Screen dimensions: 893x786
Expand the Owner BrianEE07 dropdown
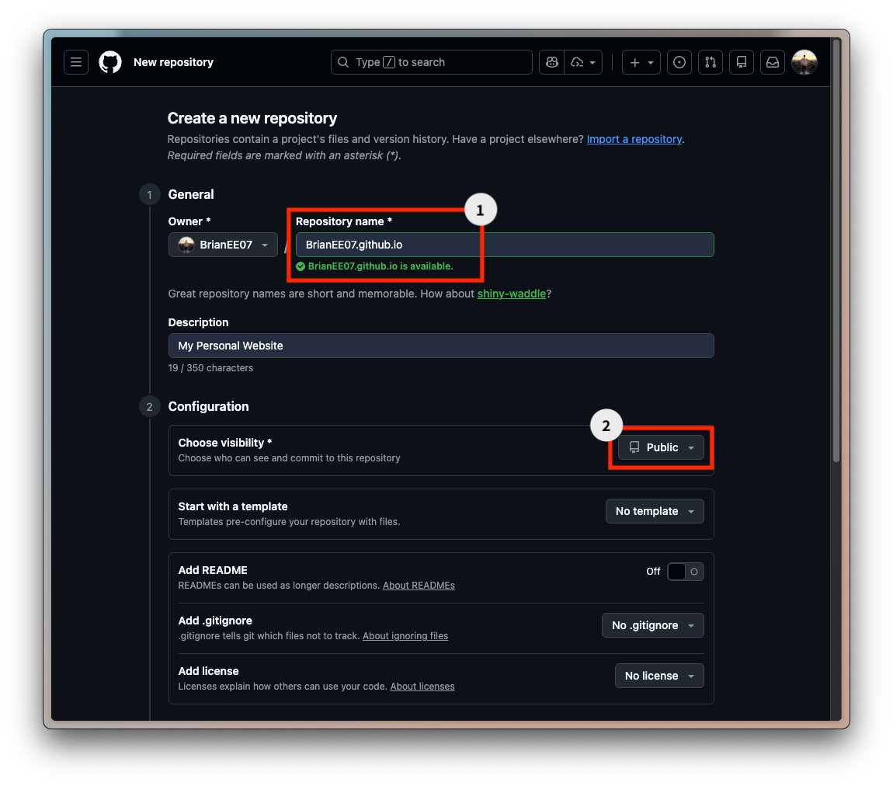pyautogui.click(x=223, y=245)
